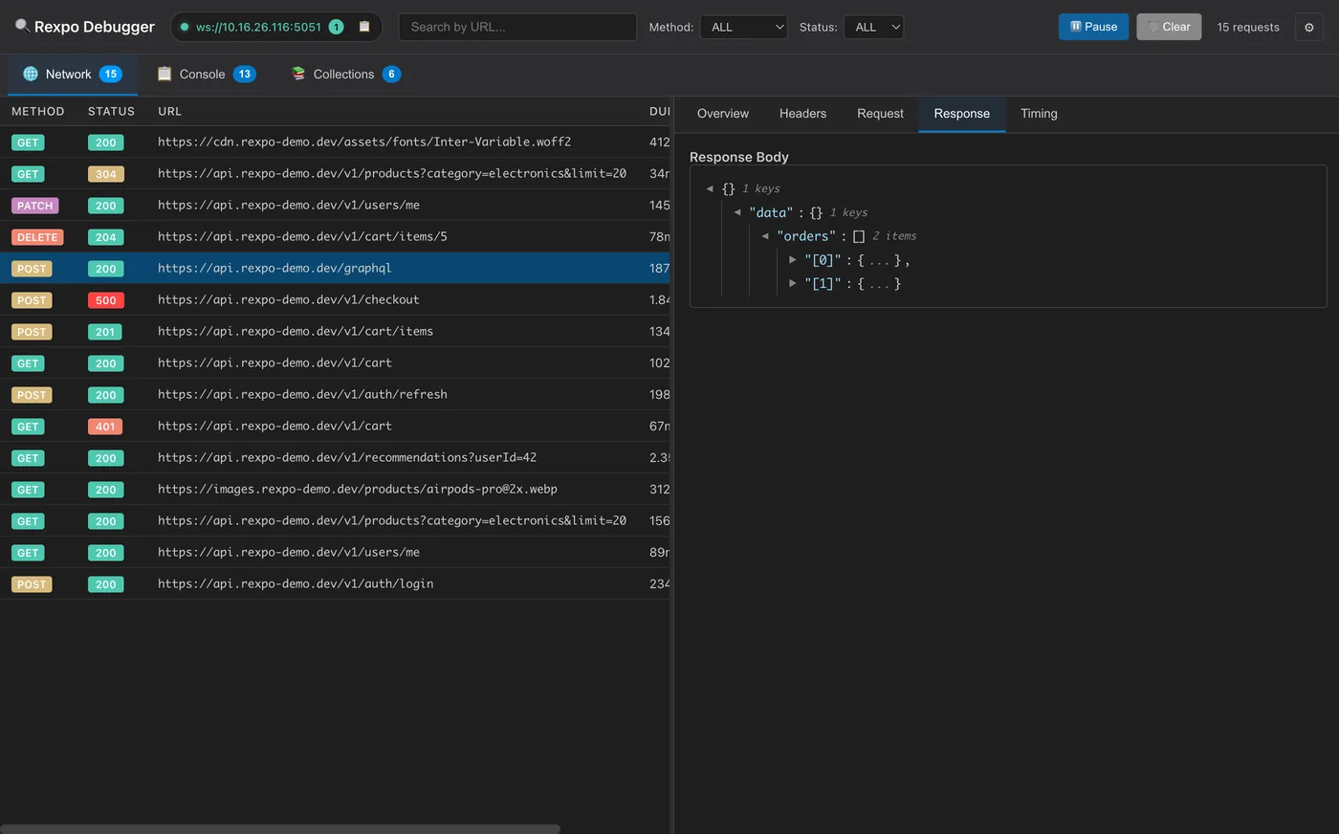The width and height of the screenshot is (1339, 834).
Task: Select the Response detail tab
Action: click(962, 114)
